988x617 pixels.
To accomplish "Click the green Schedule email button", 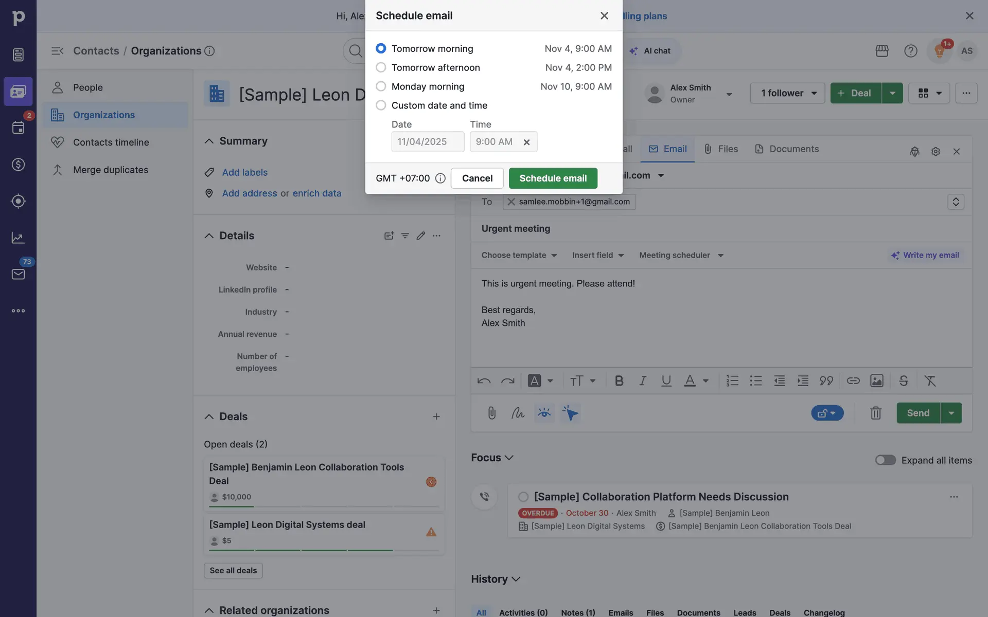I will click(553, 178).
